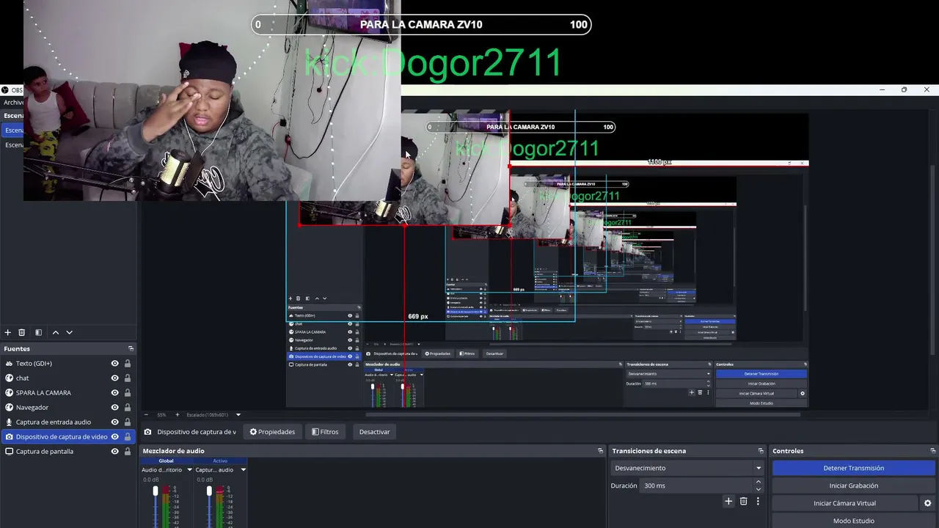Toggle the lock on SPARA LA CAMARA source
This screenshot has height=528, width=939.
pos(128,392)
